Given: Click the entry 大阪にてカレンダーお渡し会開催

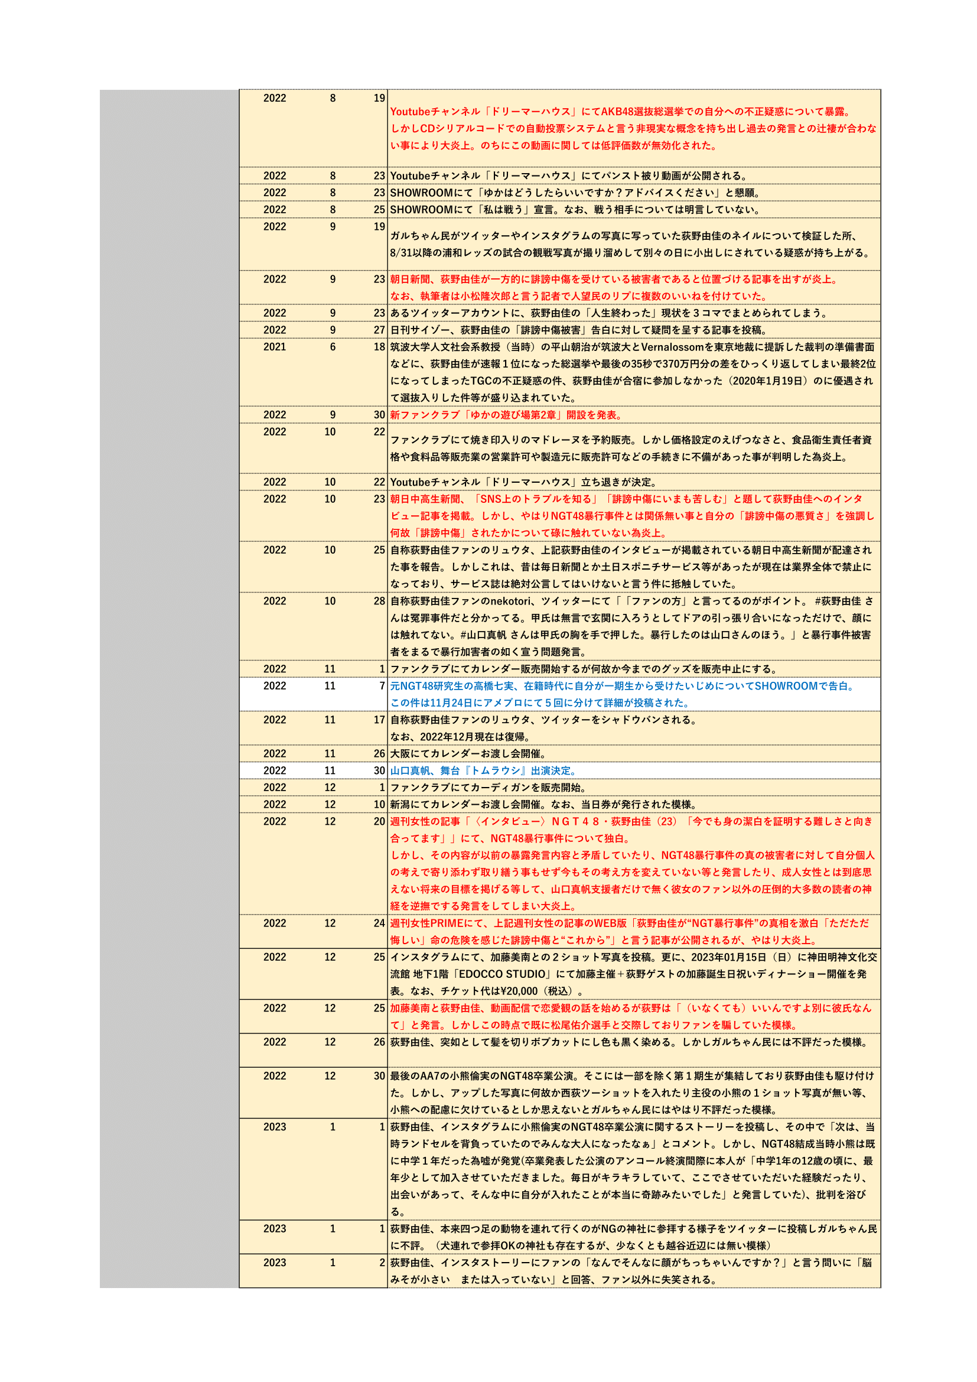Looking at the screenshot, I should pos(633,753).
